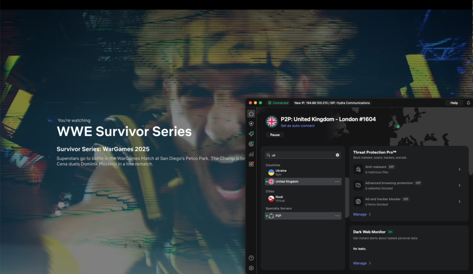The width and height of the screenshot is (473, 274).
Task: Click the Dark Web Monitor heading
Action: coord(369,232)
